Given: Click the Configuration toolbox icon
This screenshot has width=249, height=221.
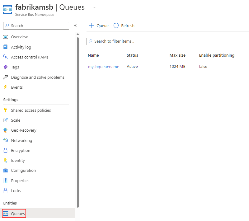Looking at the screenshot, I should [6, 170].
